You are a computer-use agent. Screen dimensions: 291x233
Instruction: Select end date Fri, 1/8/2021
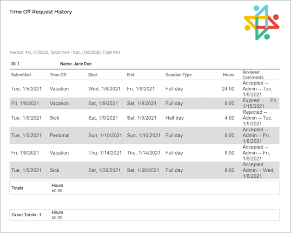[x=141, y=89]
